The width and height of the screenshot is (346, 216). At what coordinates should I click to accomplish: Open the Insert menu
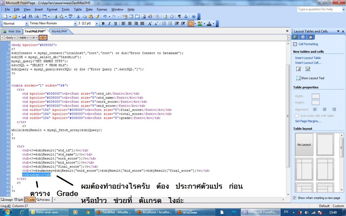point(39,9)
